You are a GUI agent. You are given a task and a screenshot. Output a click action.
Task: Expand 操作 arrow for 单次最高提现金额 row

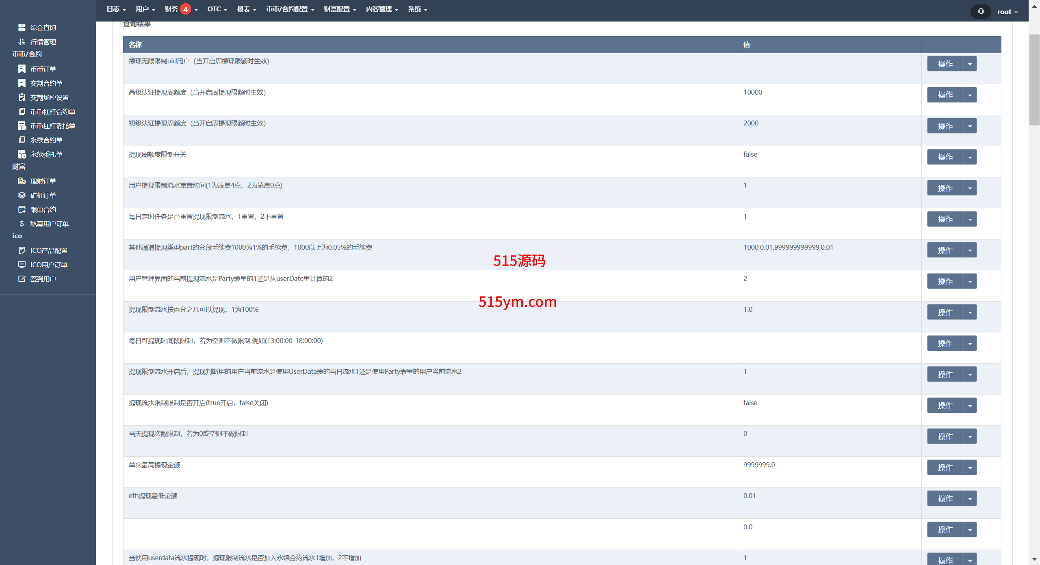pyautogui.click(x=970, y=468)
